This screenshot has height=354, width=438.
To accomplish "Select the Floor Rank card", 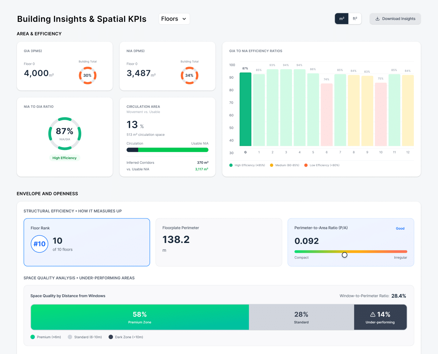I will [x=87, y=242].
